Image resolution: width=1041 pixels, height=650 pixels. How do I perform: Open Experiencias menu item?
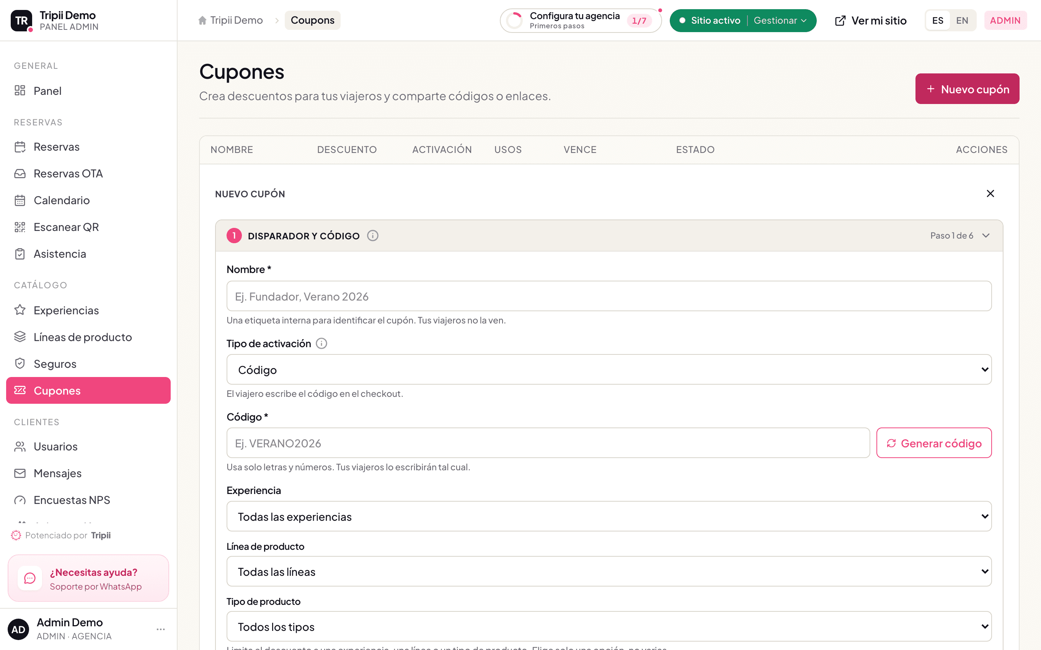(x=88, y=310)
